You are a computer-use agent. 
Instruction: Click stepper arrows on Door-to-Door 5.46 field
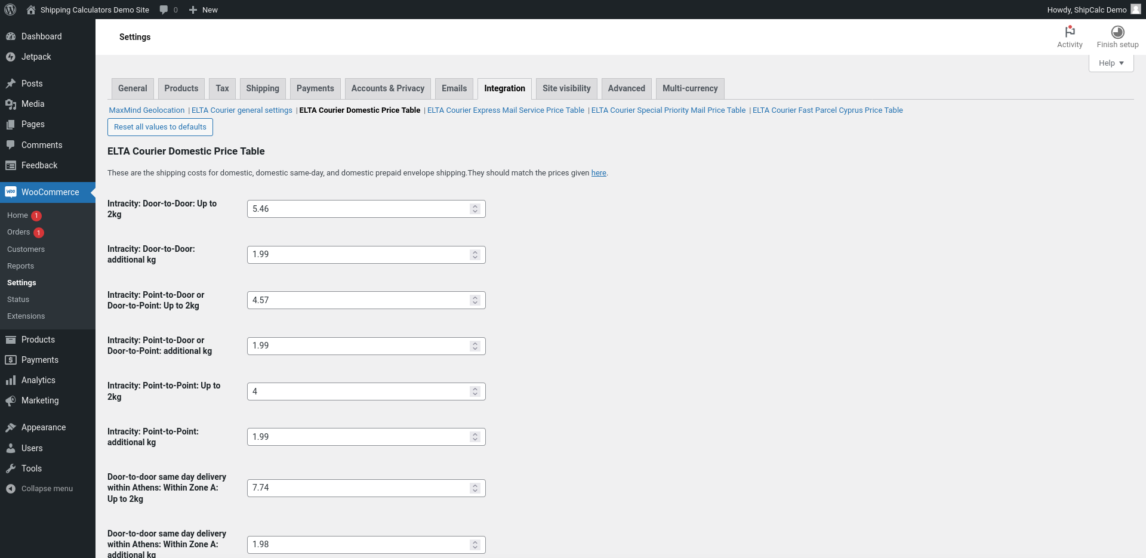coord(475,209)
